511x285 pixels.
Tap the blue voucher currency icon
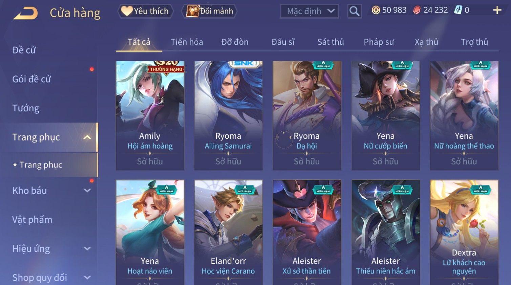[x=458, y=10]
